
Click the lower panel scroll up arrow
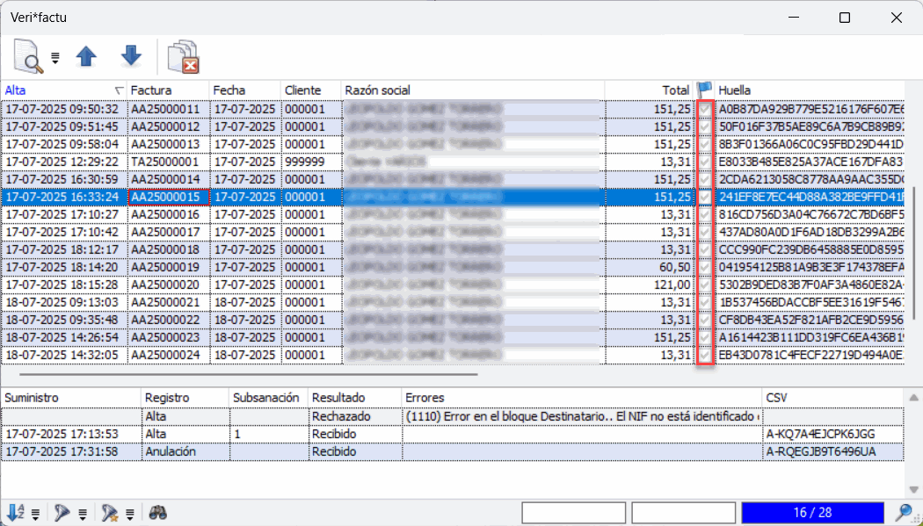tap(913, 398)
